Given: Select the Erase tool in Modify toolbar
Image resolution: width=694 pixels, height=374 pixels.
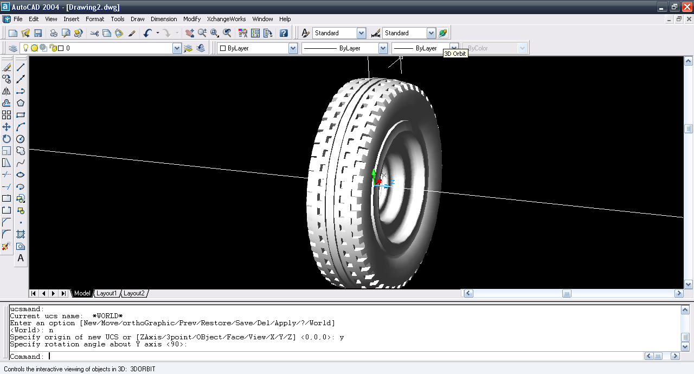Looking at the screenshot, I should click(7, 67).
